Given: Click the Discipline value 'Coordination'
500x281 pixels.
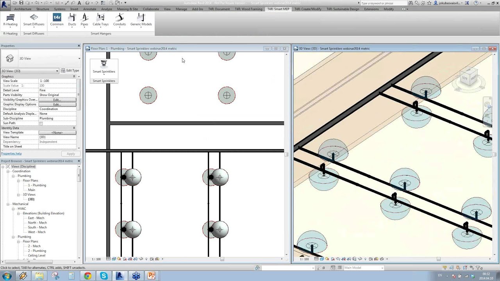Looking at the screenshot, I should pyautogui.click(x=57, y=109).
